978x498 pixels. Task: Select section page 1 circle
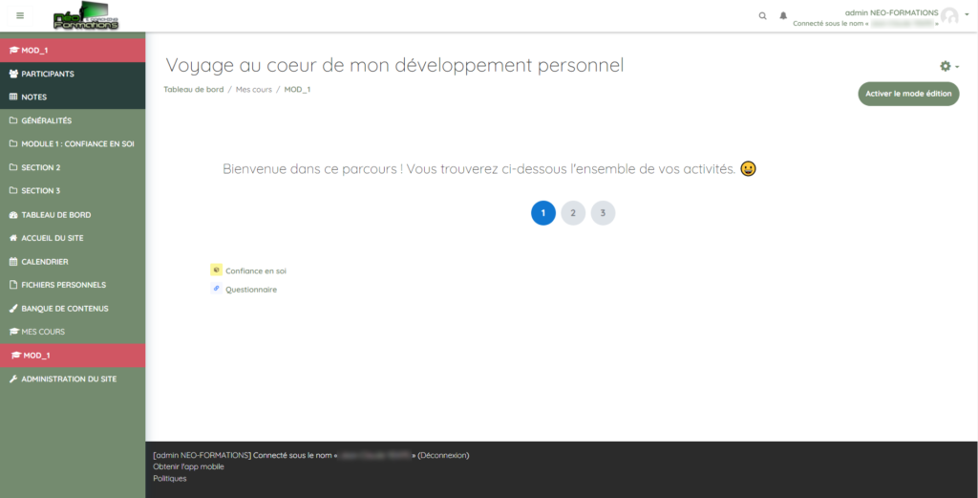[543, 213]
